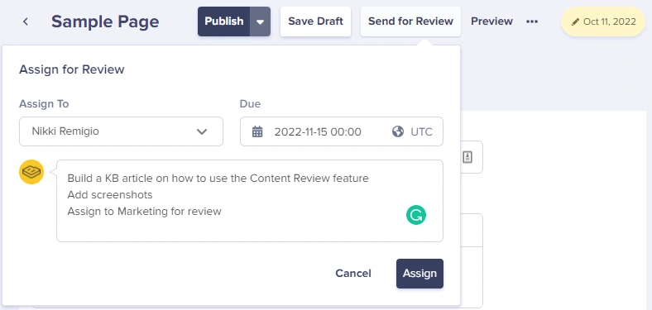The height and width of the screenshot is (310, 652).
Task: Go back using the left chevron arrow
Action: click(x=26, y=21)
